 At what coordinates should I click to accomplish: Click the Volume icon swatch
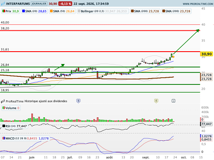(4, 108)
